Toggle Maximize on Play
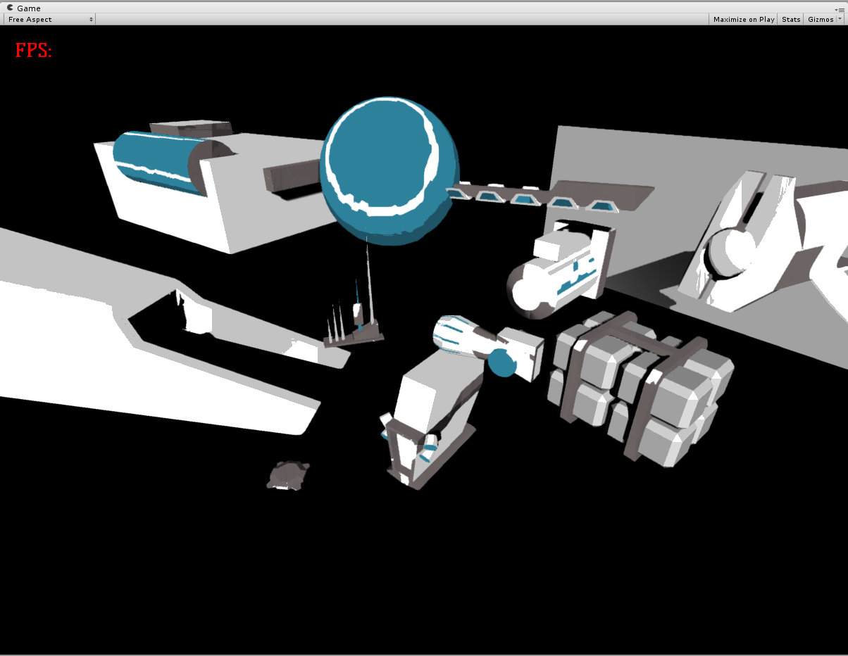The height and width of the screenshot is (656, 848). tap(743, 19)
